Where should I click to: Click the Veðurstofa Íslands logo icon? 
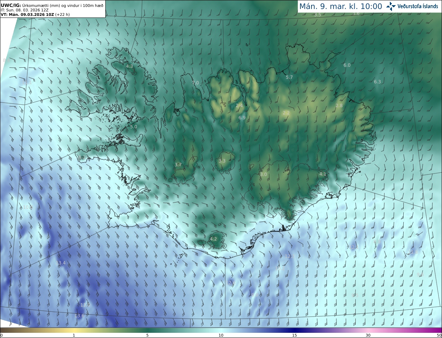[391, 6]
